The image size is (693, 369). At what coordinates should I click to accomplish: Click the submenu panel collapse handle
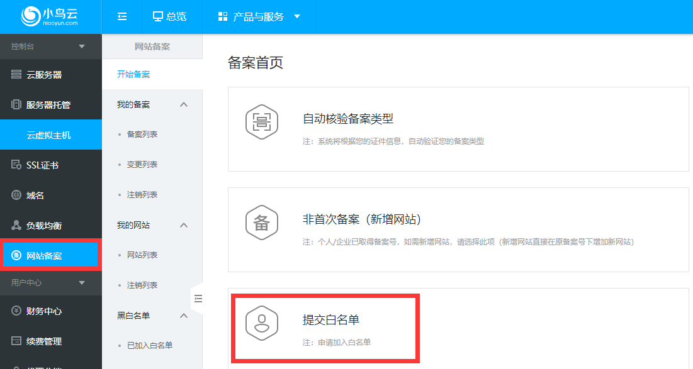pos(198,299)
